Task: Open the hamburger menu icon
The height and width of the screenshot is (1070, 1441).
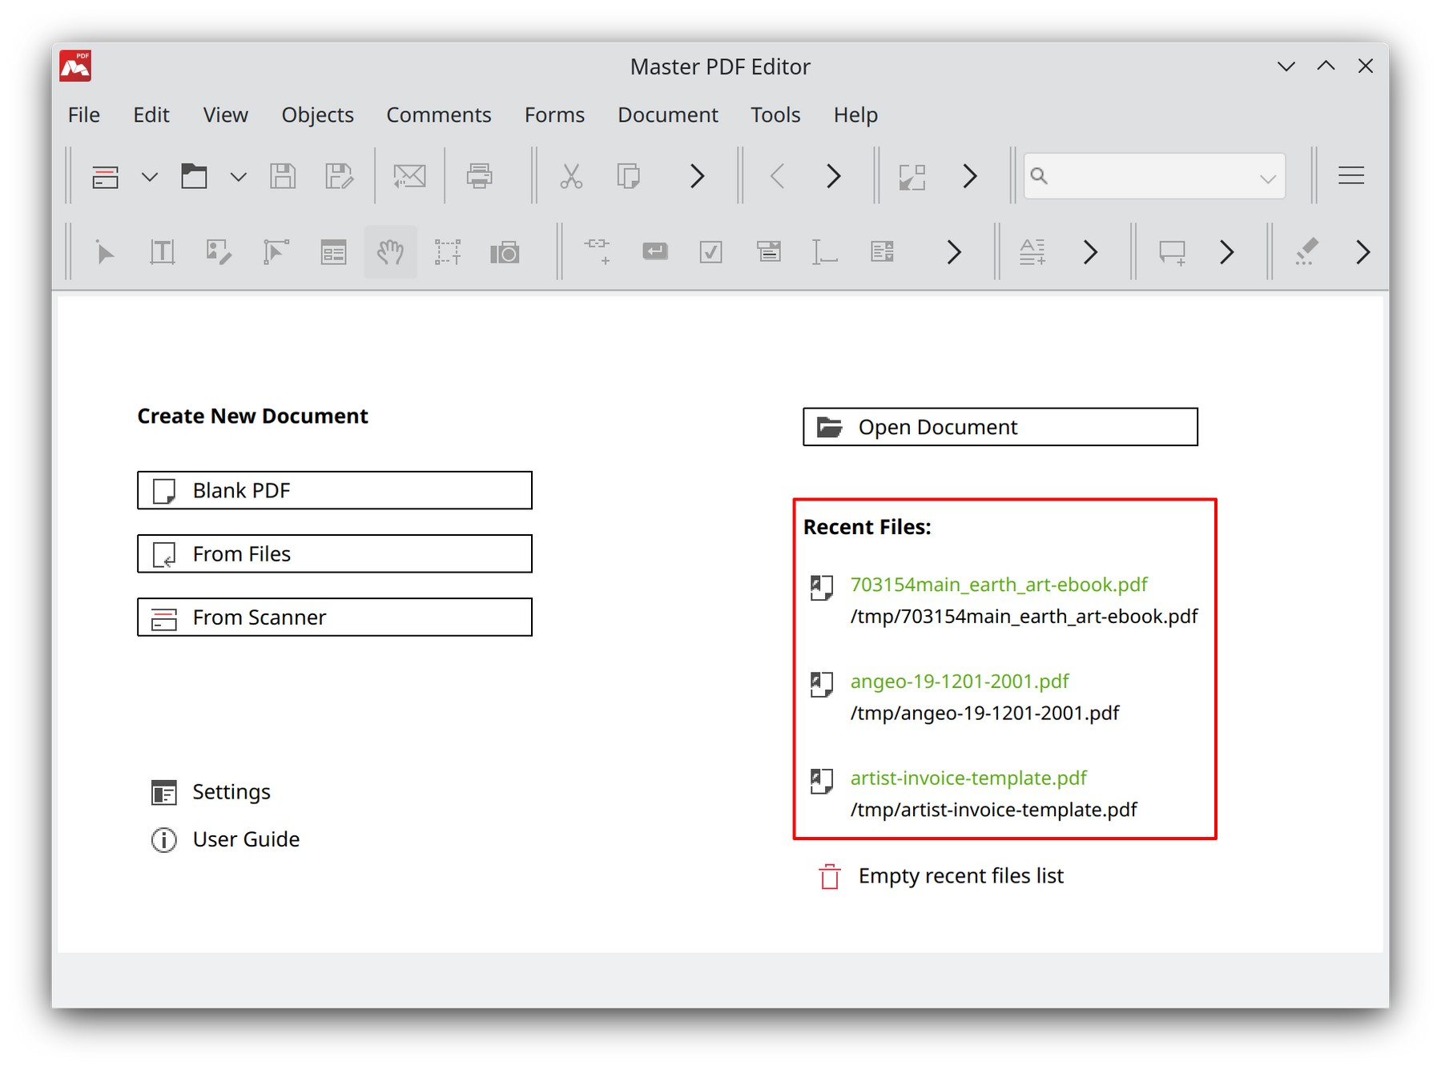Action: (1351, 176)
